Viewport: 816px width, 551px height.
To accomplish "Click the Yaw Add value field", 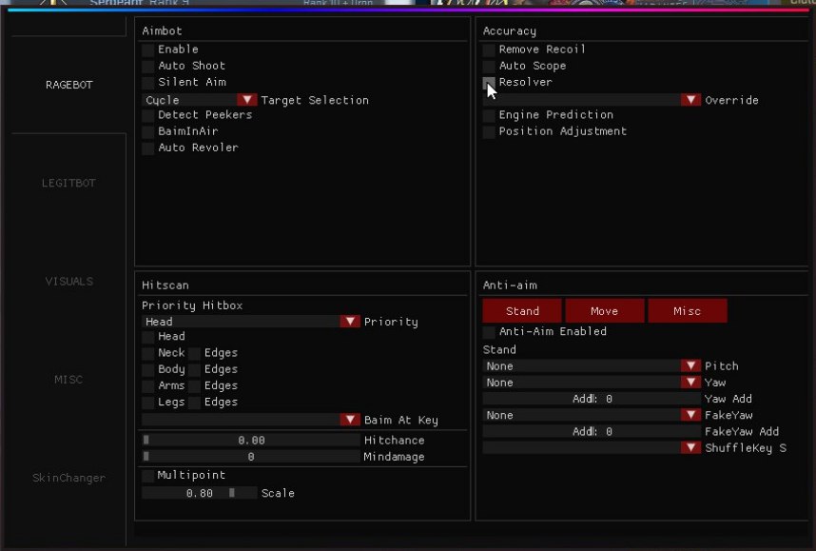I will tap(592, 400).
